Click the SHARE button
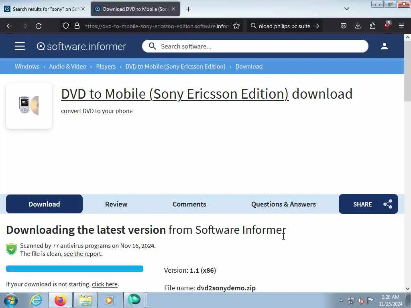Image resolution: width=411 pixels, height=308 pixels. [368, 204]
